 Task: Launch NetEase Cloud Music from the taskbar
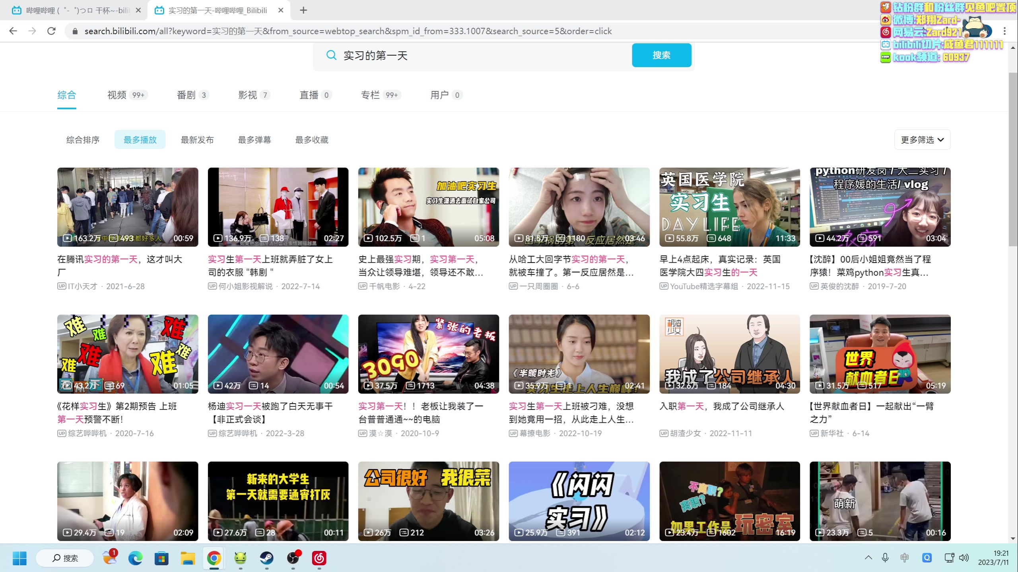(x=319, y=558)
